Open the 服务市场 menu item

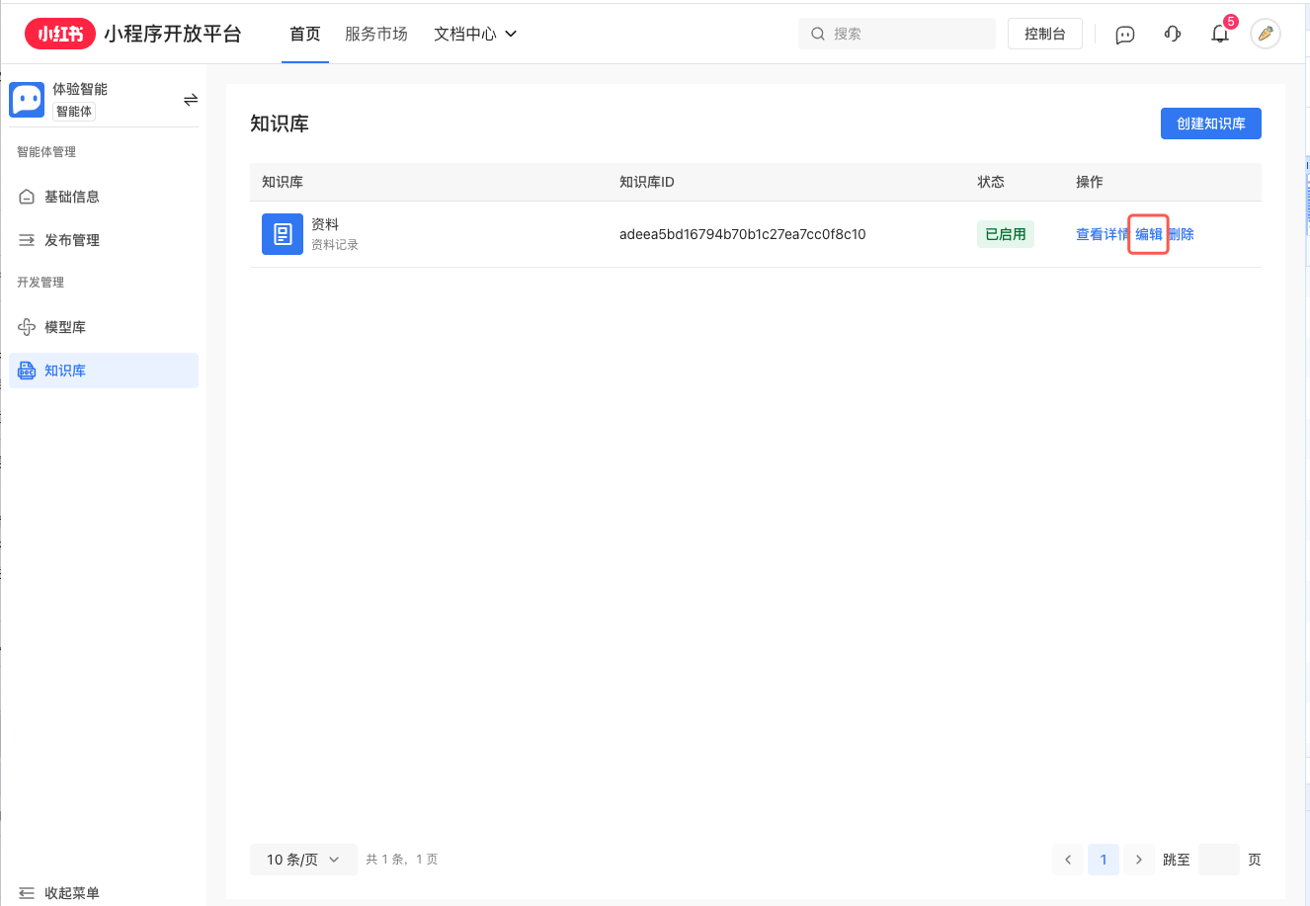coord(376,33)
